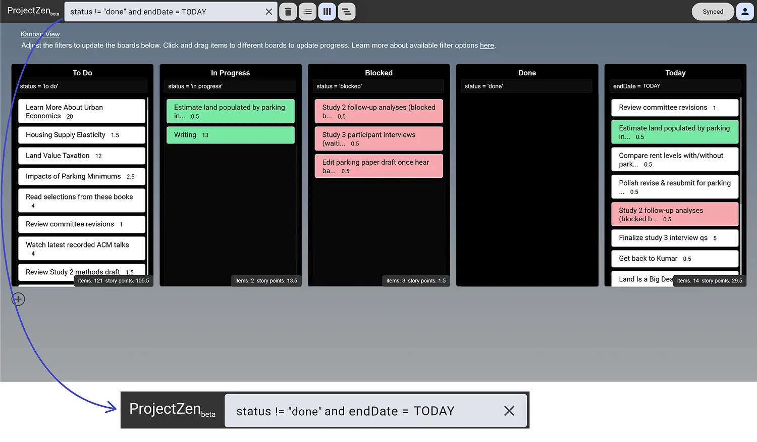
Task: Open the Kanban View link
Action: click(x=40, y=34)
